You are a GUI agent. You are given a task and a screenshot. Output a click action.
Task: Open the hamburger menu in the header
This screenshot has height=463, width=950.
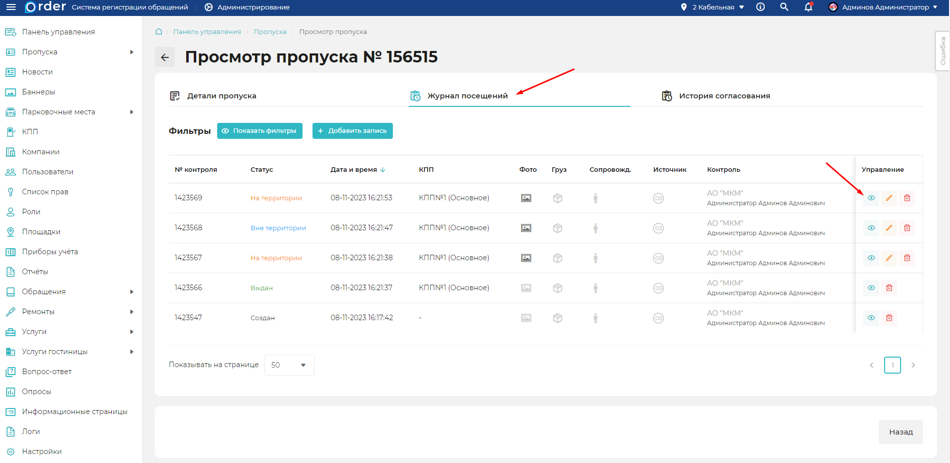[x=11, y=7]
